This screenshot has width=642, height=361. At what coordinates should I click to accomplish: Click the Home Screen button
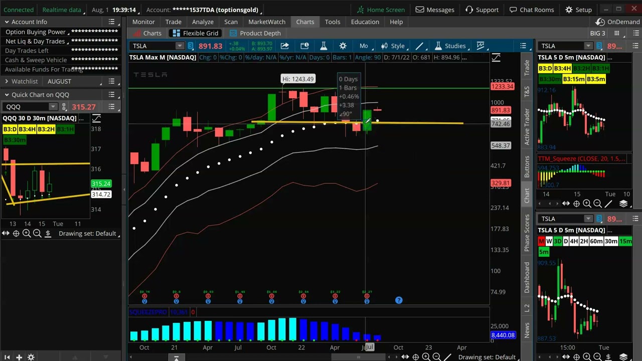click(381, 10)
